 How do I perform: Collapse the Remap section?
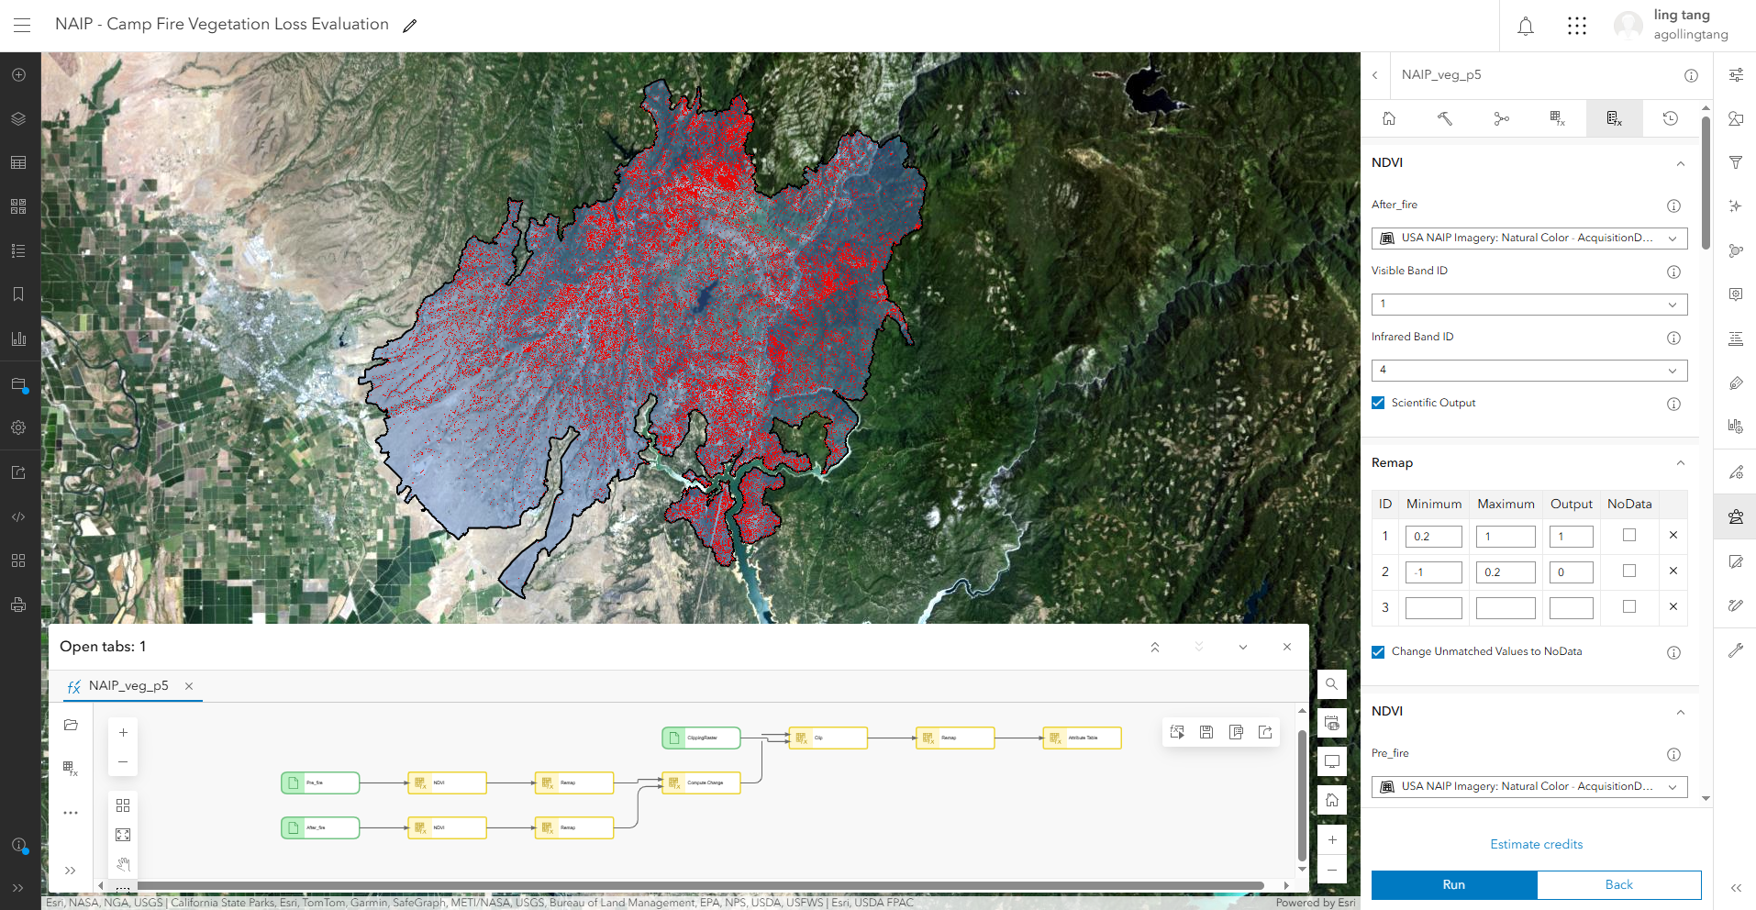coord(1681,463)
